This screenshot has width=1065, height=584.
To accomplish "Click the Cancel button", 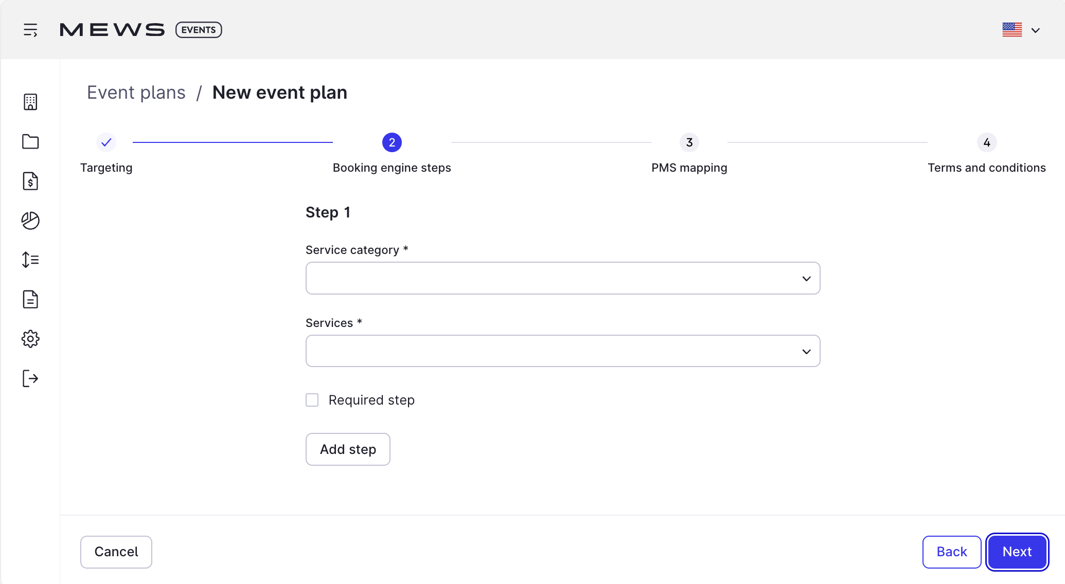I will [116, 552].
